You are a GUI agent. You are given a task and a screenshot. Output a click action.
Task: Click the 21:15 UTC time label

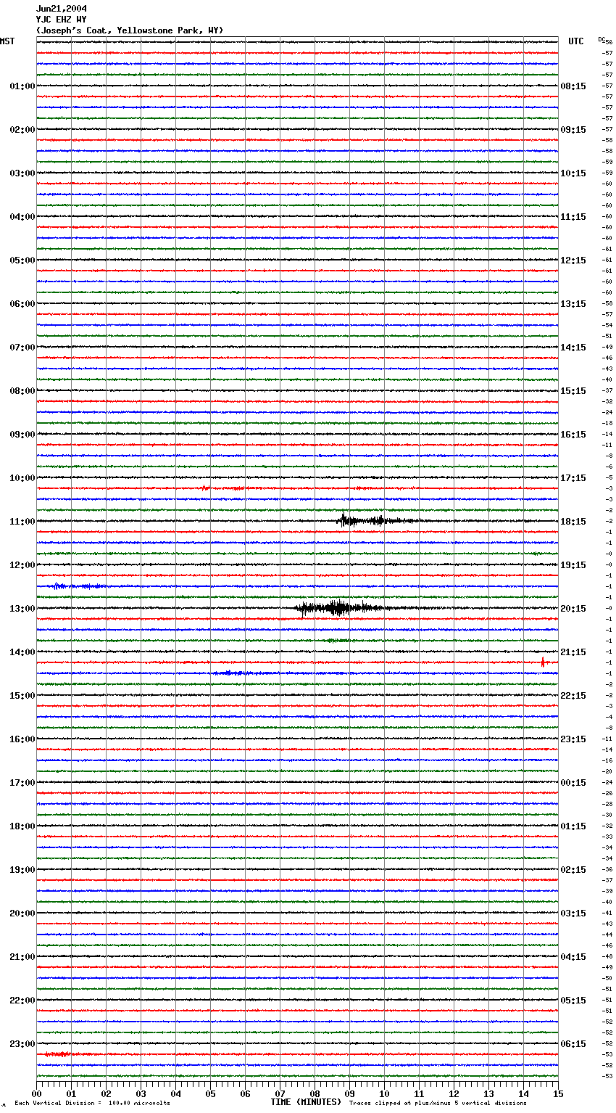[573, 652]
